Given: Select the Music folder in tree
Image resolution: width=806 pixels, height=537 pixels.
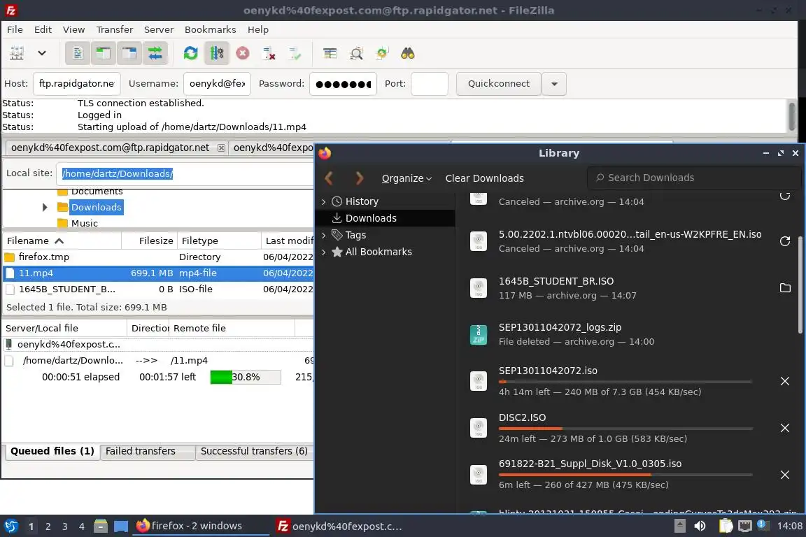Looking at the screenshot, I should tap(84, 223).
